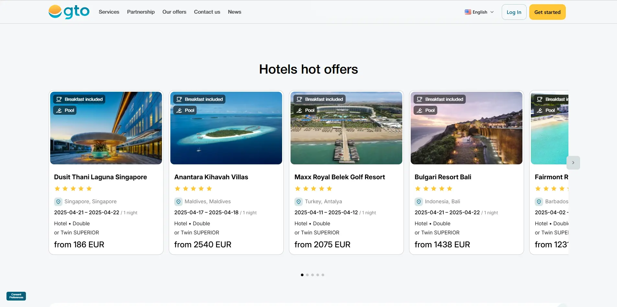Click the Breakfast included badge on Maxx Royal card

tap(319, 99)
